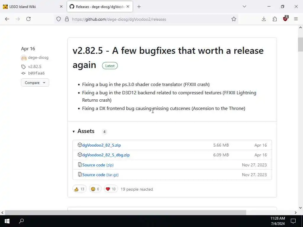303x227 pixels.
Task: Open a new browser tab
Action: pyautogui.click(x=139, y=7)
